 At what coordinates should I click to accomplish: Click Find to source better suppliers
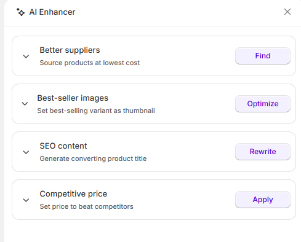(x=263, y=56)
